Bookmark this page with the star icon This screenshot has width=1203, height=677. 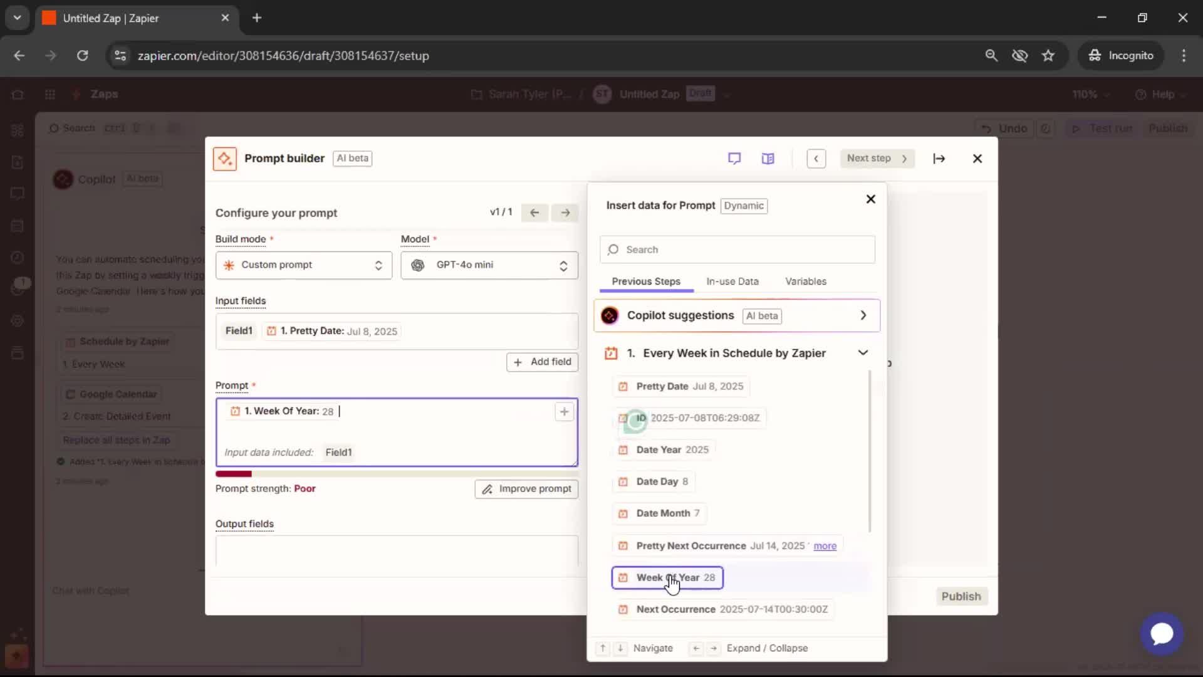[1048, 56]
